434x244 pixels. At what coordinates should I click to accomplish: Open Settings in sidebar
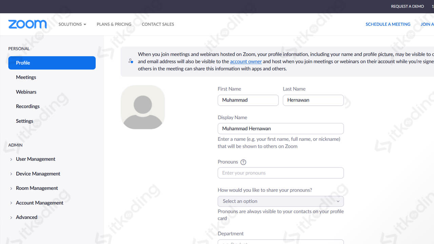click(x=24, y=121)
